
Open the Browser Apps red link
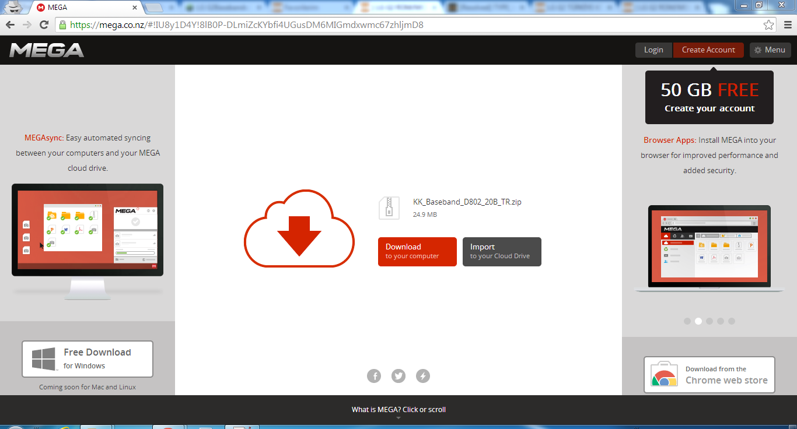(x=670, y=140)
